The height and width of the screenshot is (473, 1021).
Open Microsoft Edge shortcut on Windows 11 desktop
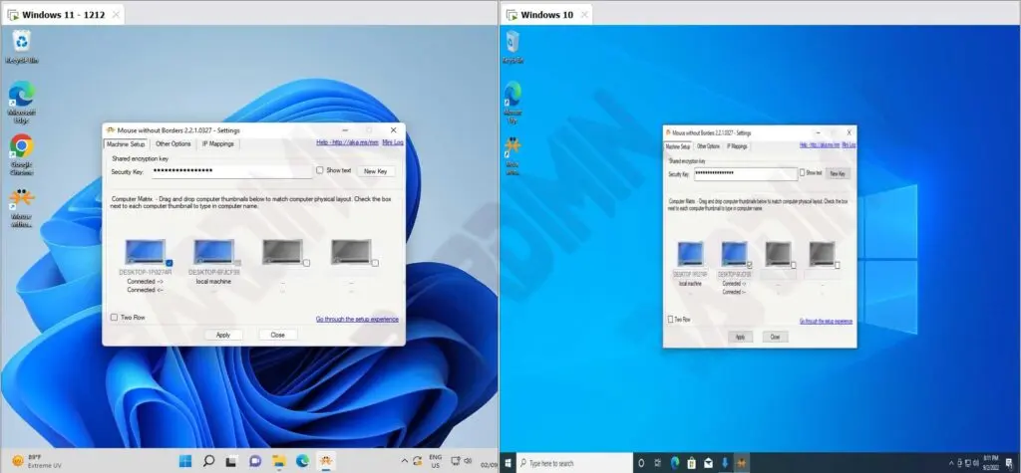[x=22, y=101]
